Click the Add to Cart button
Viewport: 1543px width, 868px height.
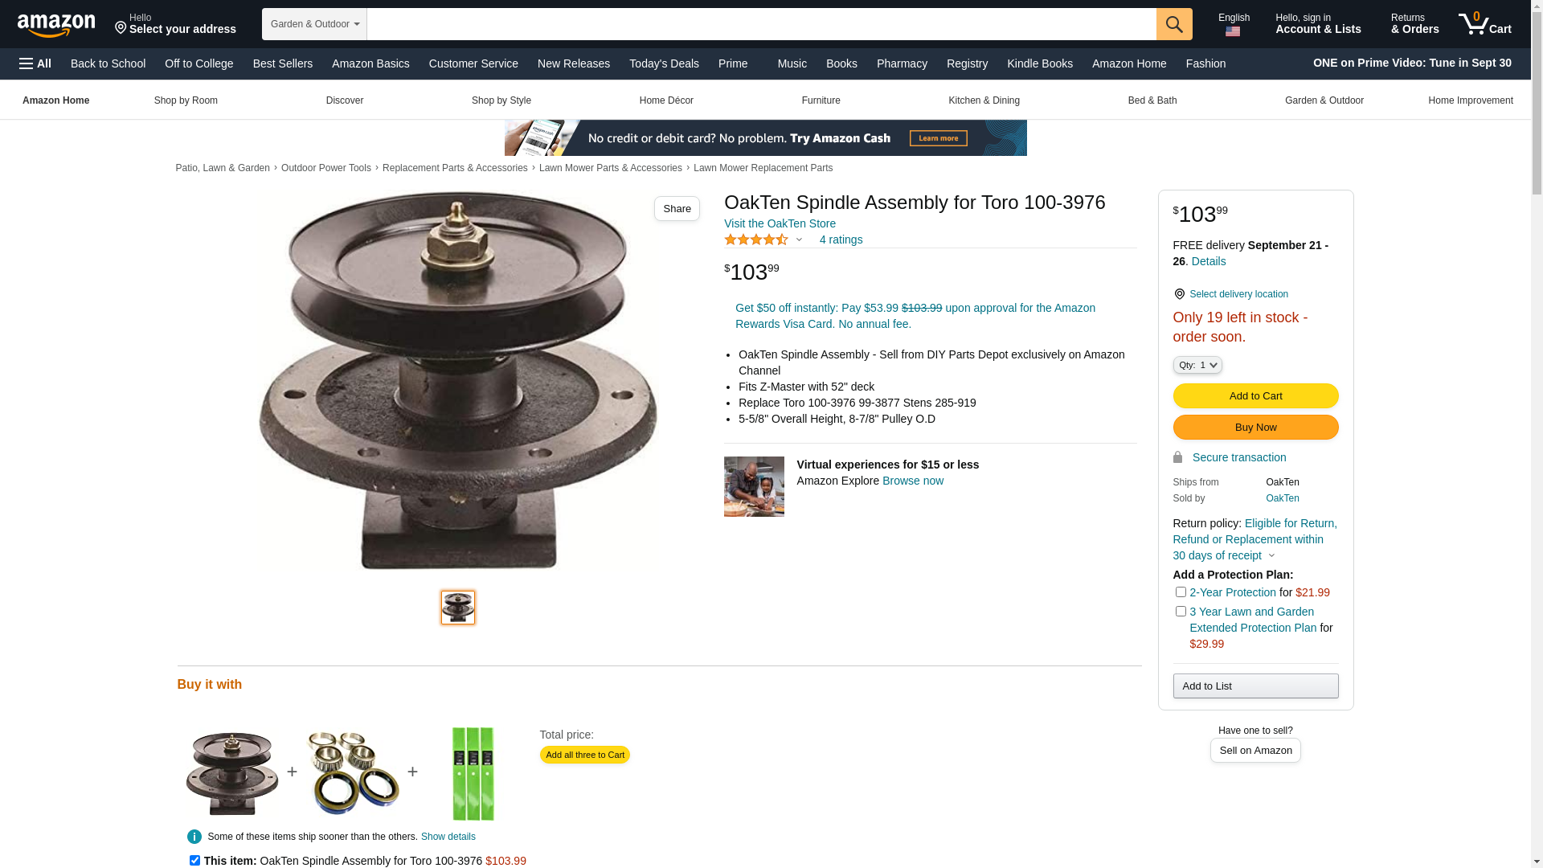point(1255,395)
